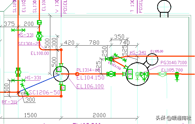
Task: Select the PG3140.7100 pipe label
Action: tap(174, 63)
